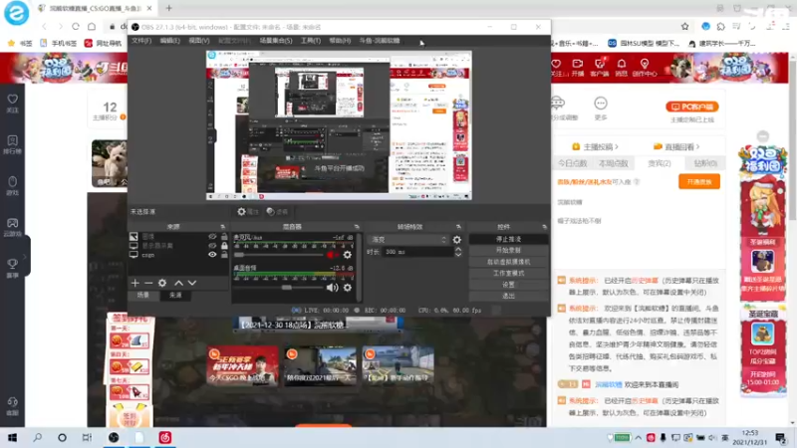Toggle lock on the 显示器采集 source
The image size is (797, 448).
coord(224,245)
